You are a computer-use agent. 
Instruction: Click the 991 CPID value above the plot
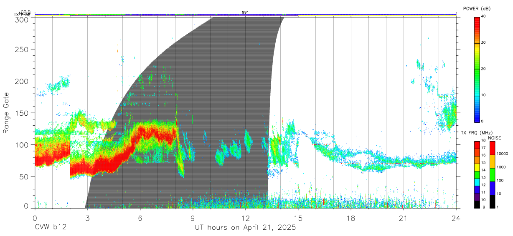click(x=246, y=12)
